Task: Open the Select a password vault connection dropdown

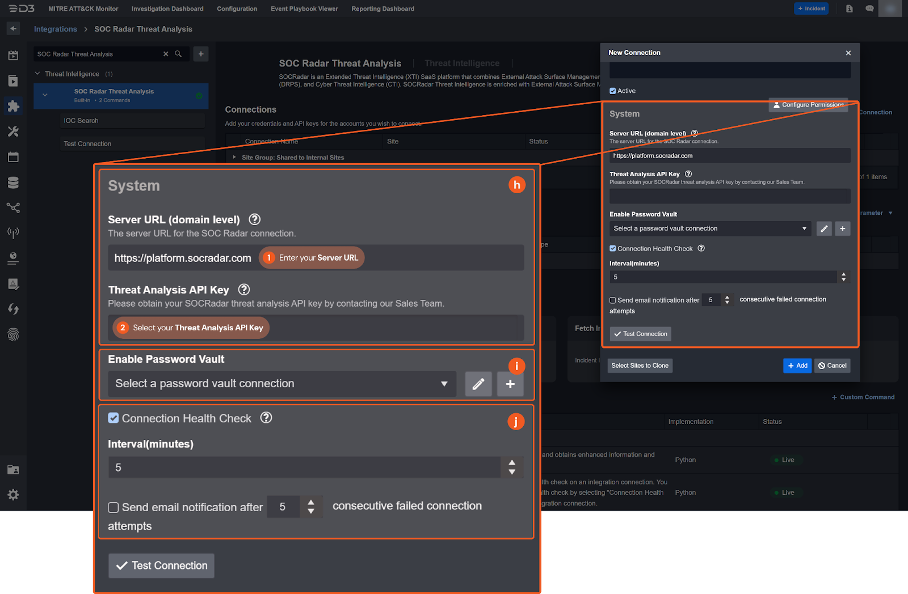Action: coord(280,384)
